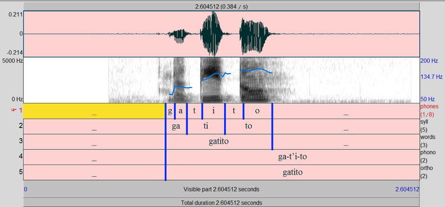445x207 pixels.
Task: Click the tier number 4 label
Action: pyautogui.click(x=20, y=156)
